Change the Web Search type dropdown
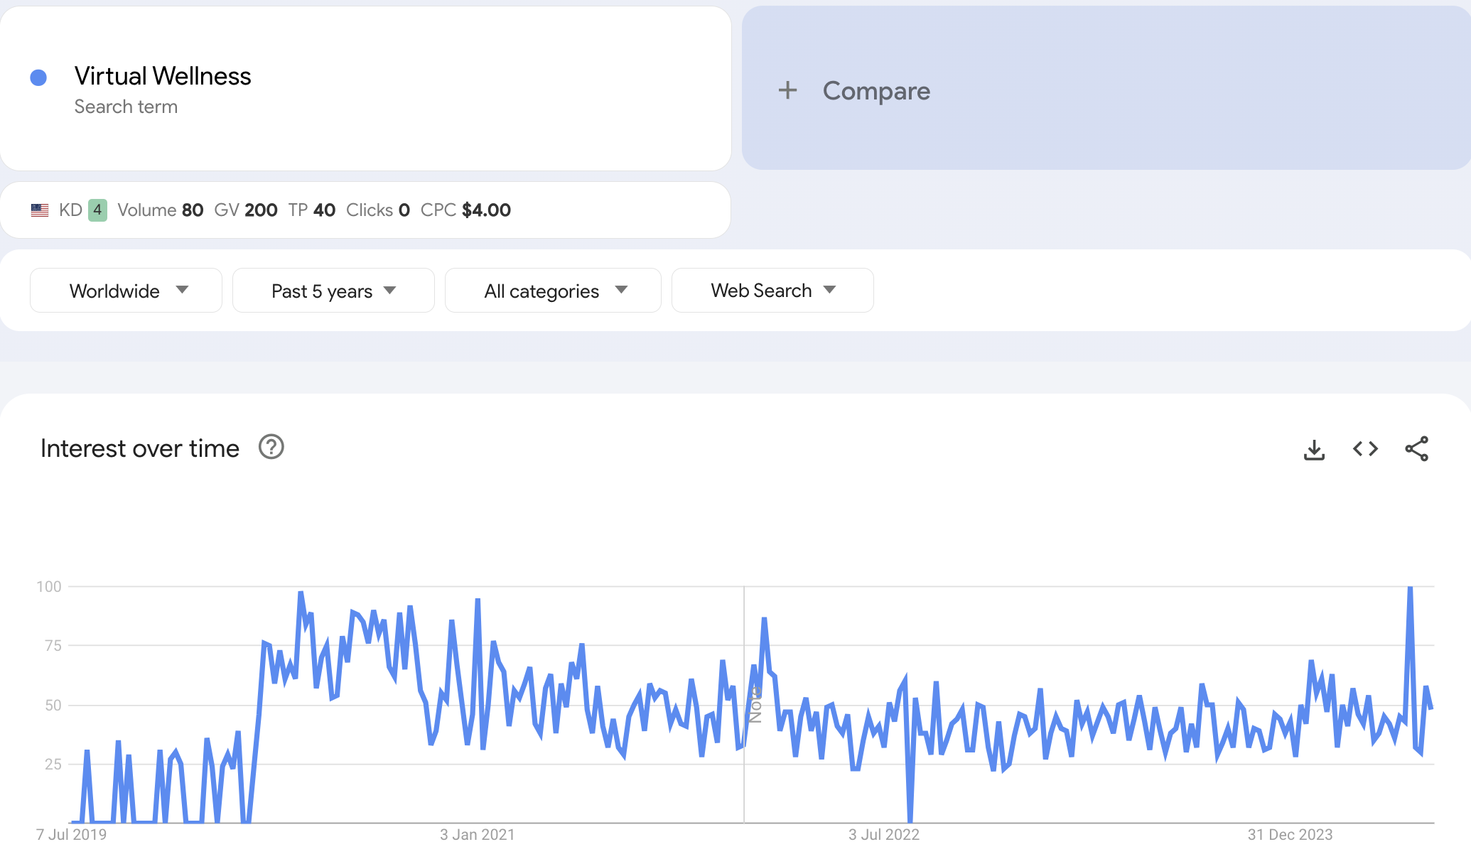The image size is (1471, 864). (772, 291)
